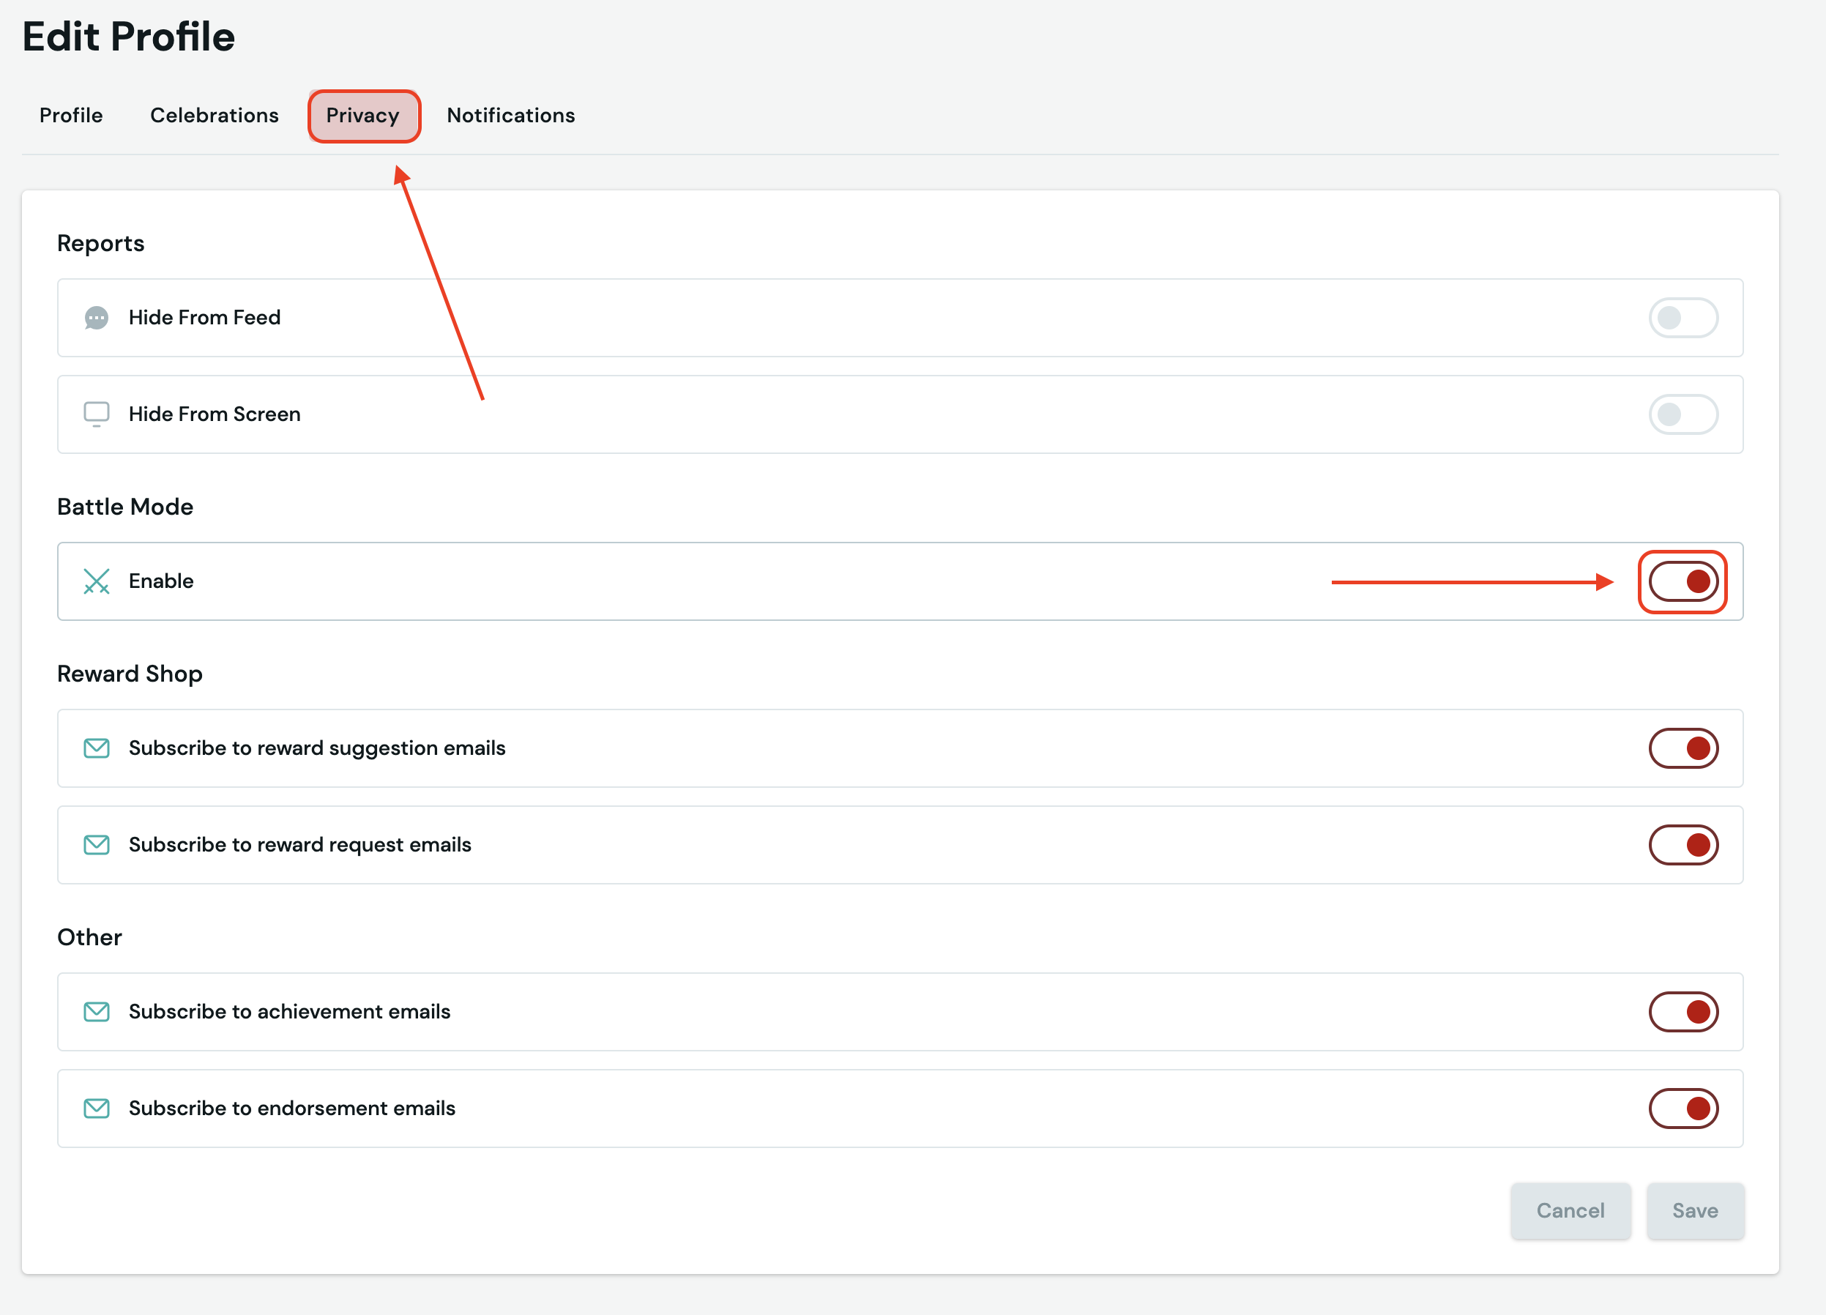Image resolution: width=1826 pixels, height=1315 pixels.
Task: Click the crossed swords Battle Mode icon
Action: (x=97, y=581)
